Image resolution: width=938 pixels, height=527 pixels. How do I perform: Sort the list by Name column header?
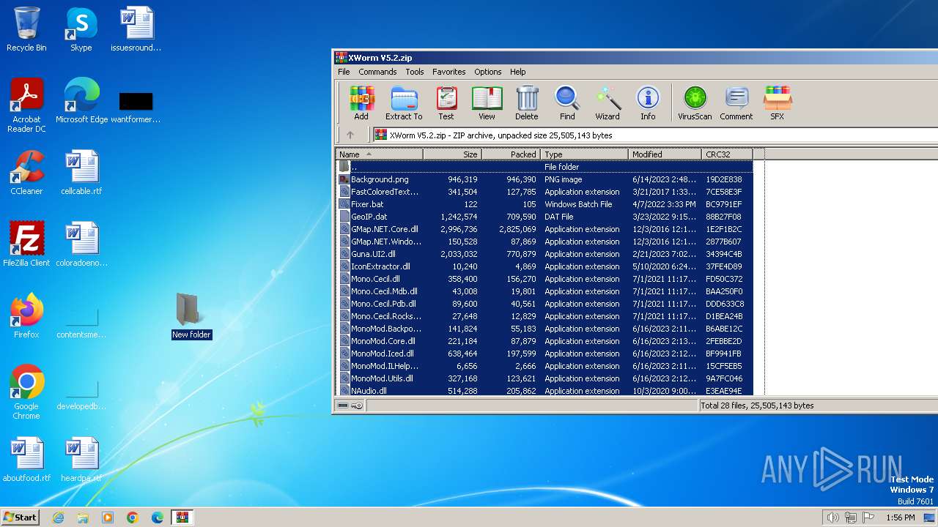point(379,154)
